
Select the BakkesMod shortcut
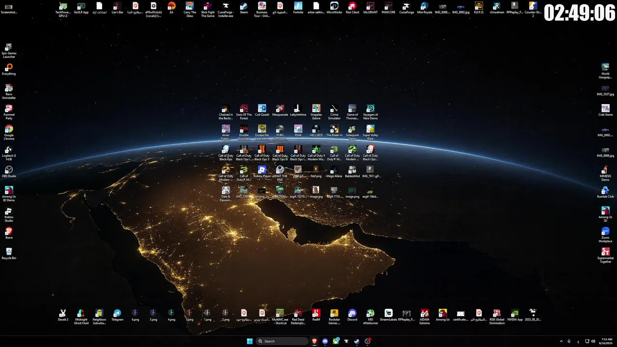pyautogui.click(x=352, y=172)
